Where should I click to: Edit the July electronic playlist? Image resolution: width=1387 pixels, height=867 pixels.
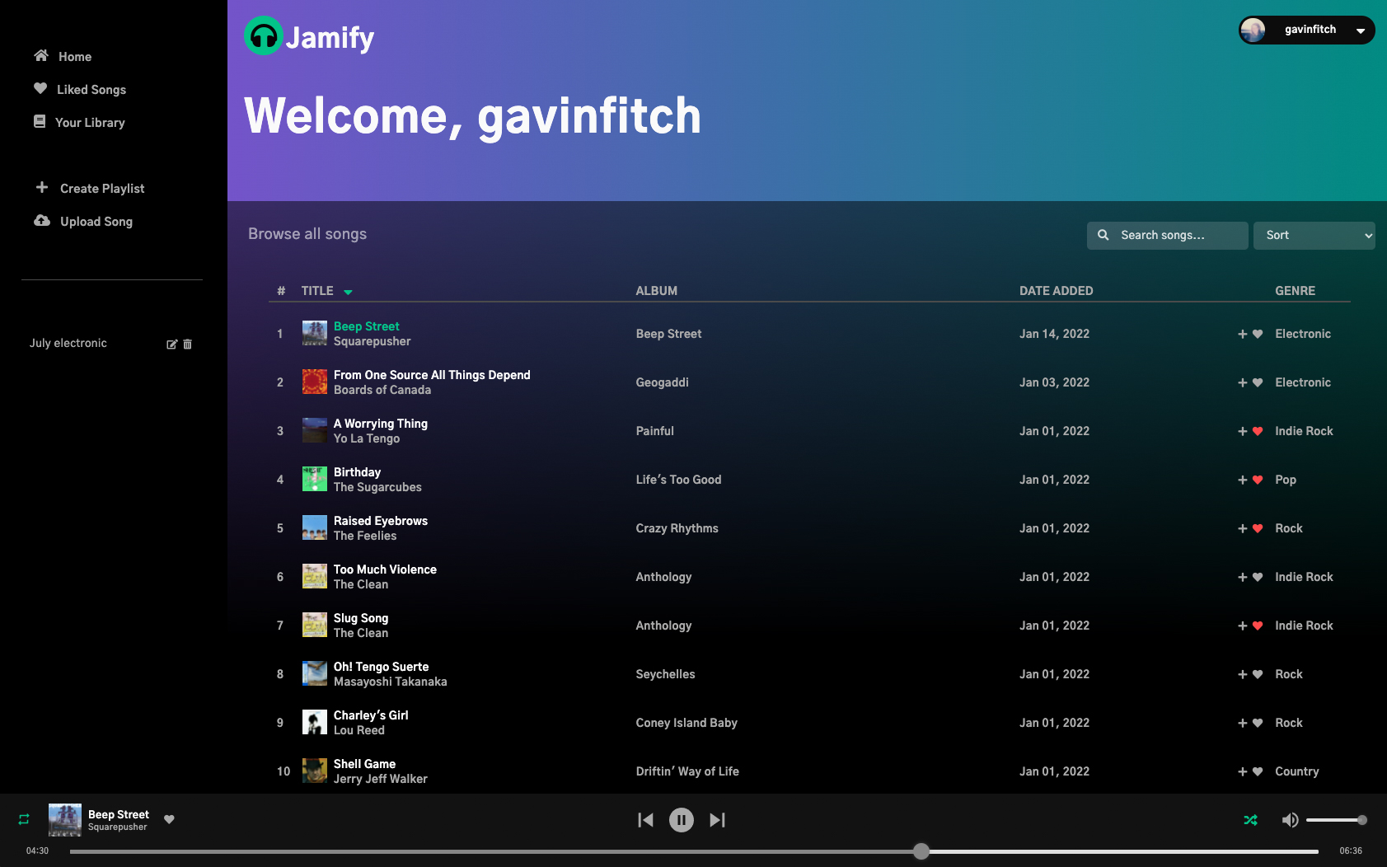171,344
